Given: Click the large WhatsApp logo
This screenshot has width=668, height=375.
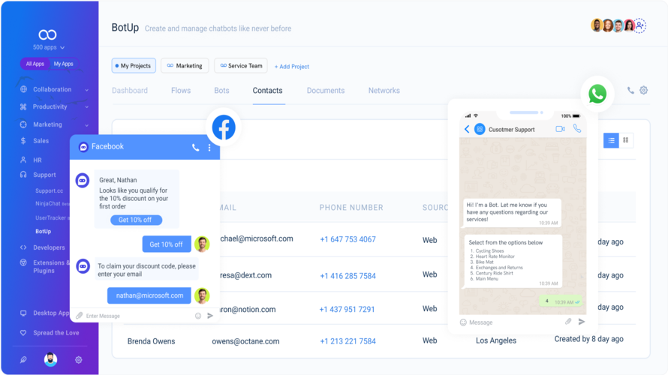Looking at the screenshot, I should [597, 94].
